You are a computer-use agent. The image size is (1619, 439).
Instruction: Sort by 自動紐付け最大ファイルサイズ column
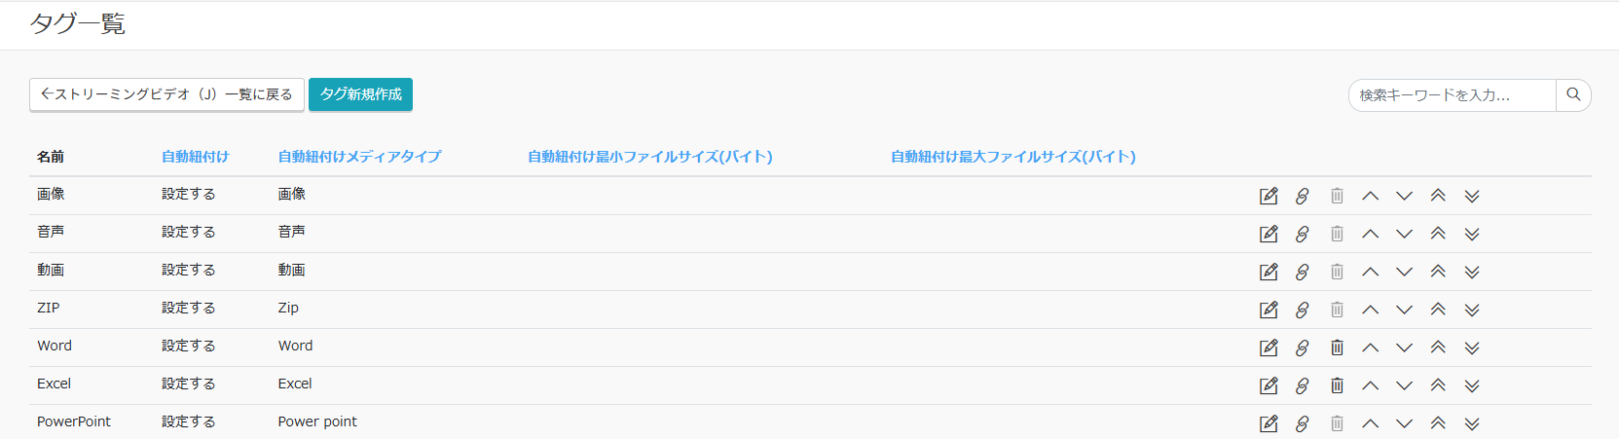pos(1012,157)
